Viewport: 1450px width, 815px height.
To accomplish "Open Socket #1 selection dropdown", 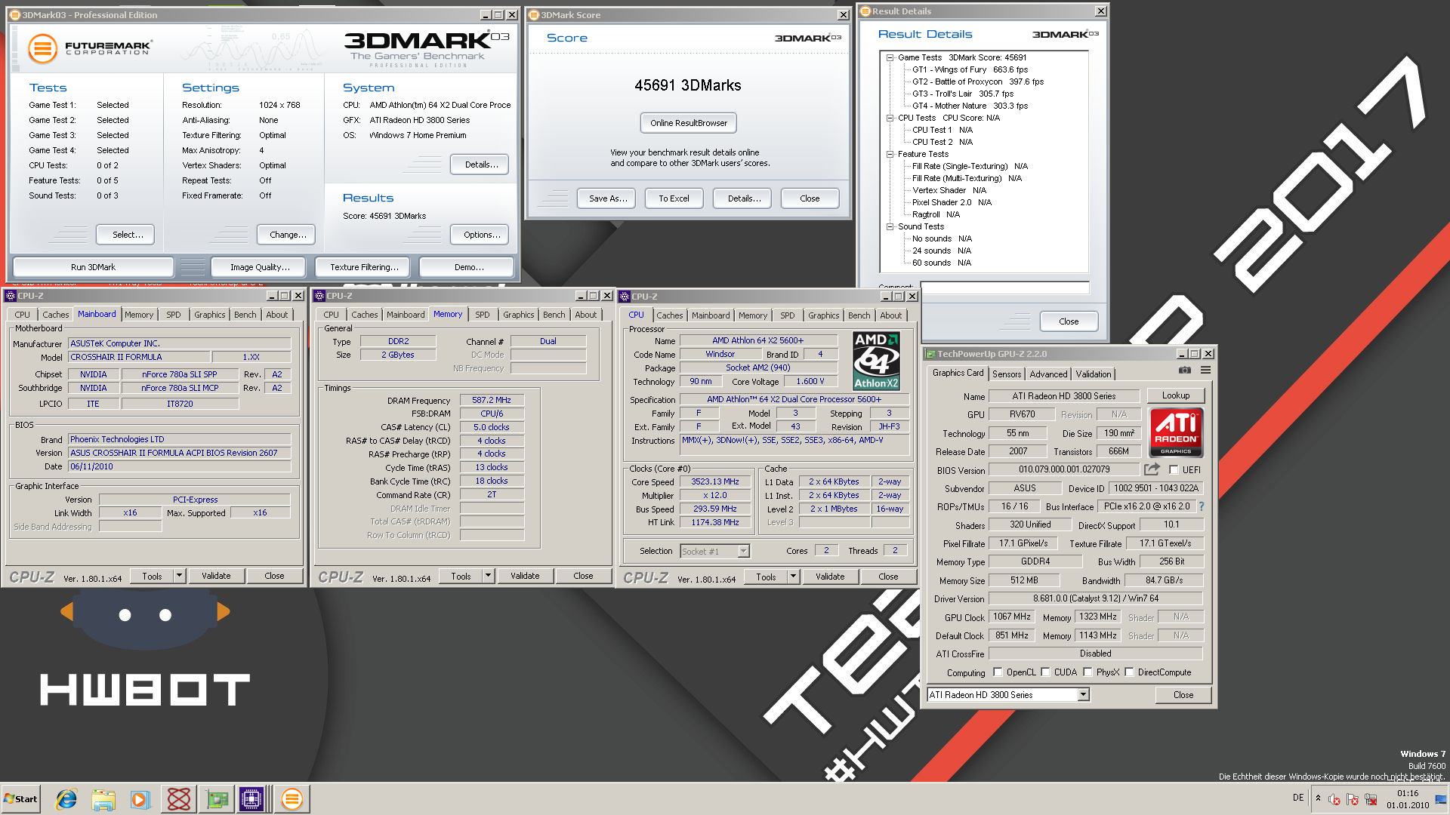I will [x=743, y=552].
